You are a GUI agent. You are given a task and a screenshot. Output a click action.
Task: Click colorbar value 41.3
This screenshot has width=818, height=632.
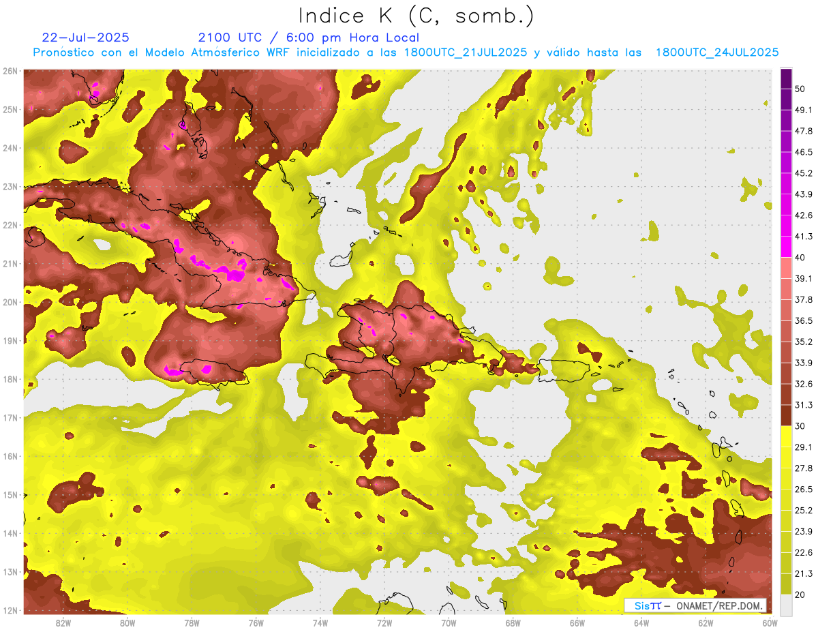coord(804,237)
